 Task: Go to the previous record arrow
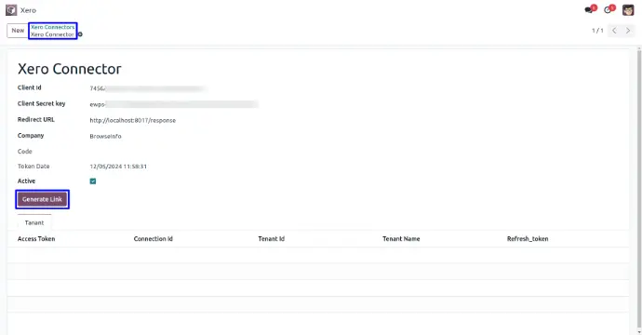[614, 31]
